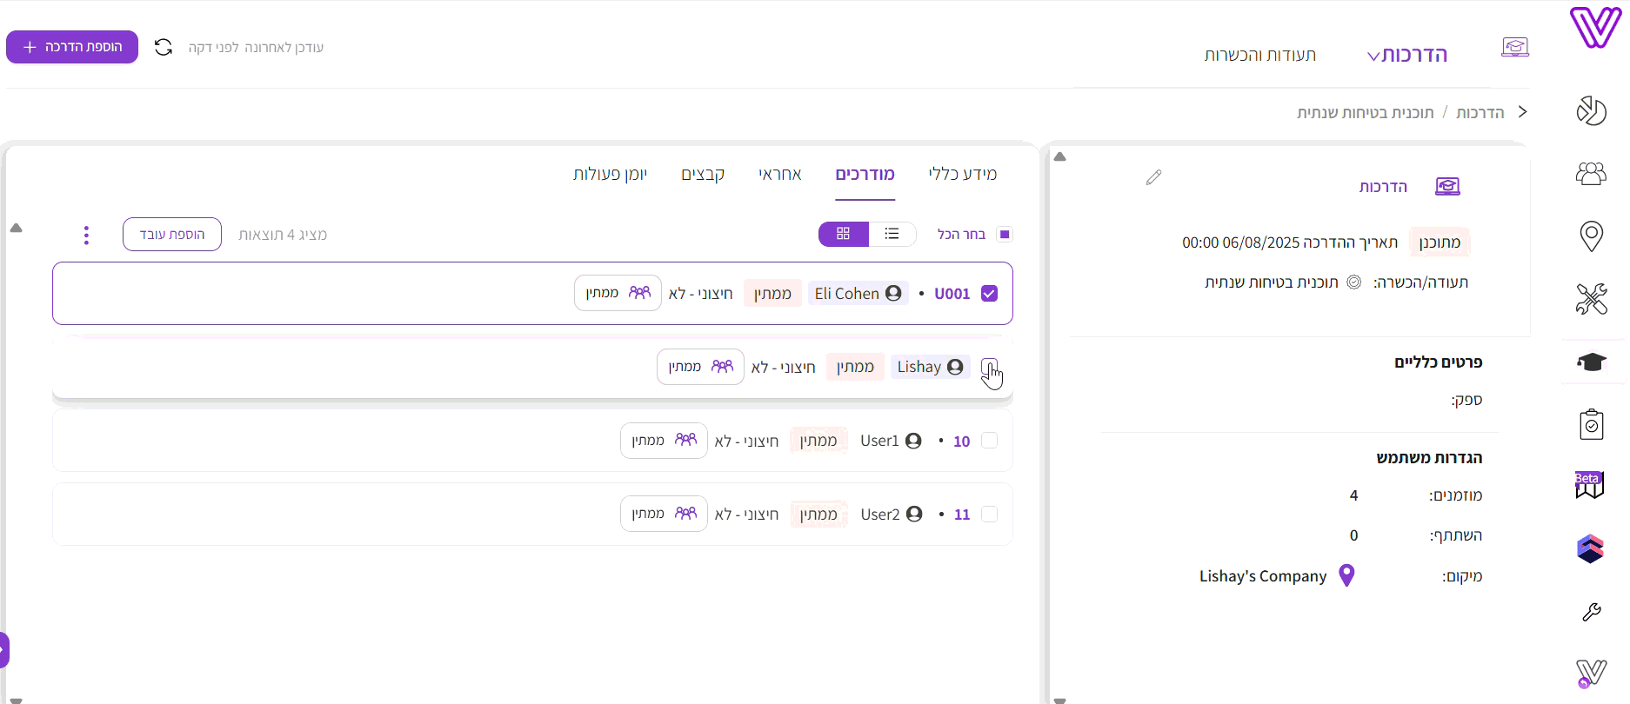Click the avatar icon next to Eli Cohen
Viewport: 1630px width, 704px height.
coord(893,294)
